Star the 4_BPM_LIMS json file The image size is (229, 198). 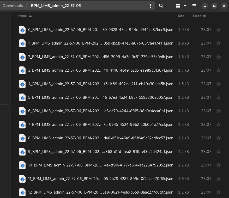tap(219, 84)
